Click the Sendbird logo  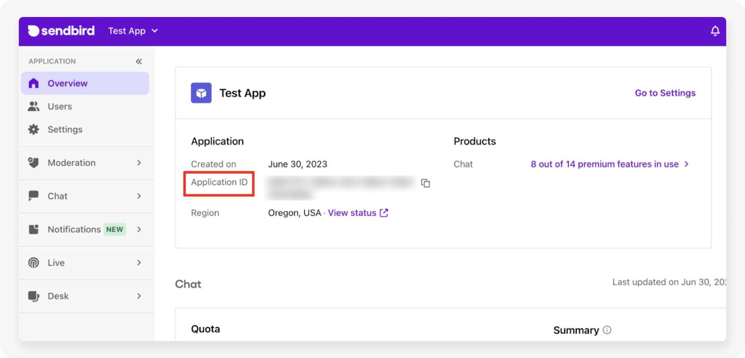point(61,30)
